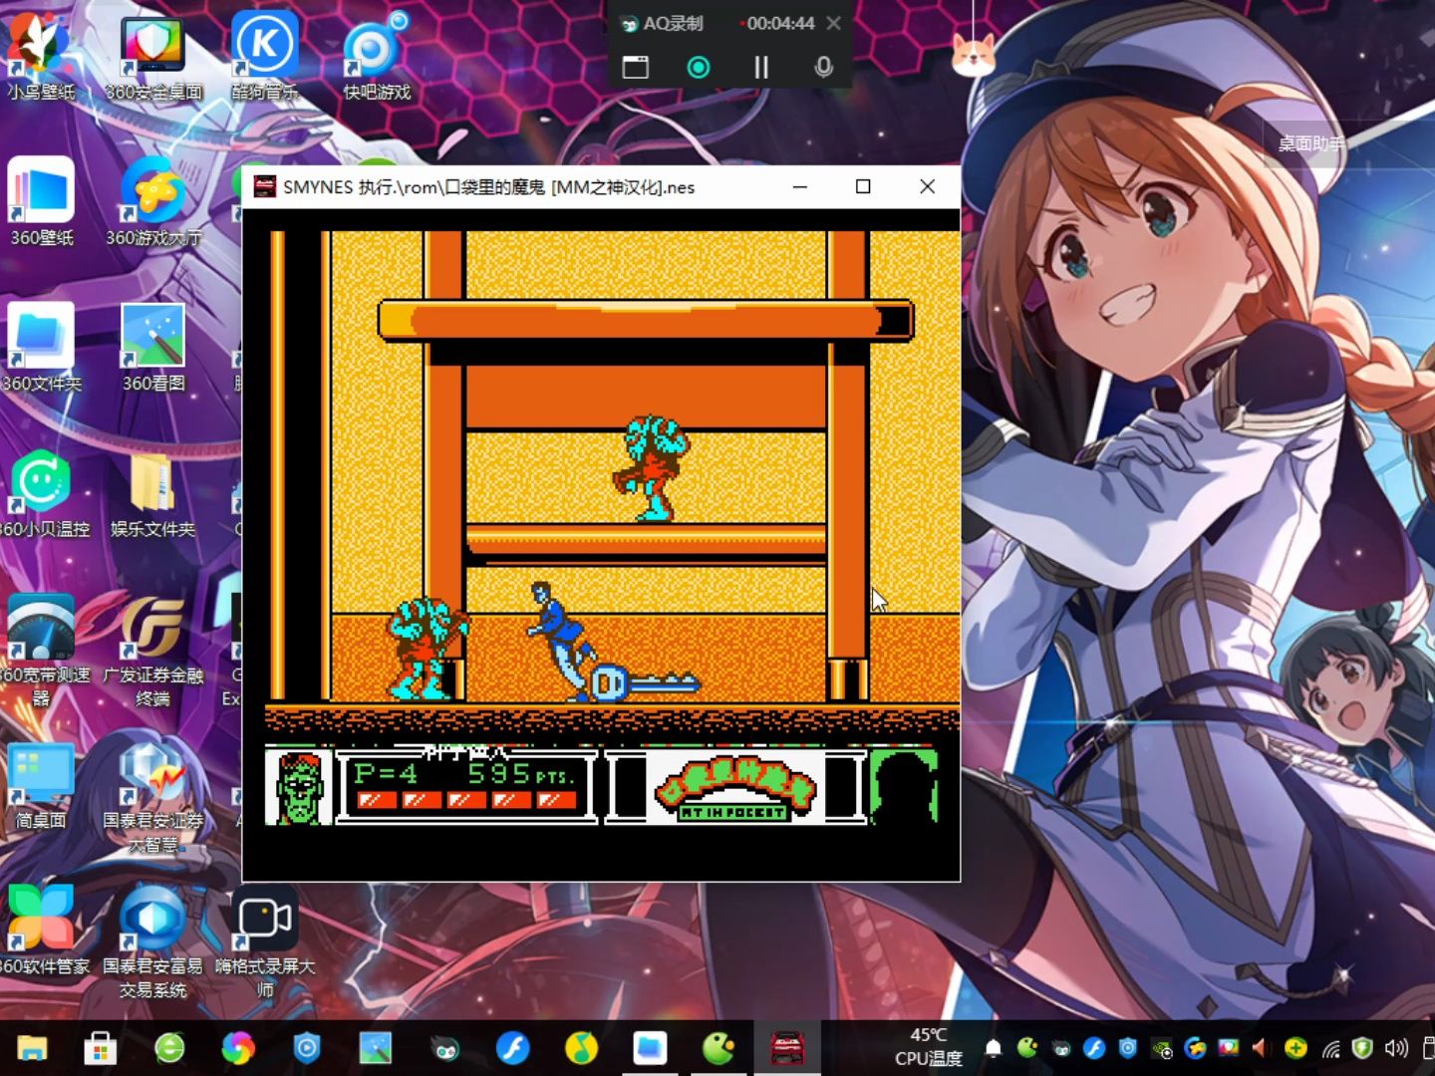The image size is (1435, 1076).
Task: Open the 小鸟壁纸 desktop shortcut
Action: click(41, 56)
